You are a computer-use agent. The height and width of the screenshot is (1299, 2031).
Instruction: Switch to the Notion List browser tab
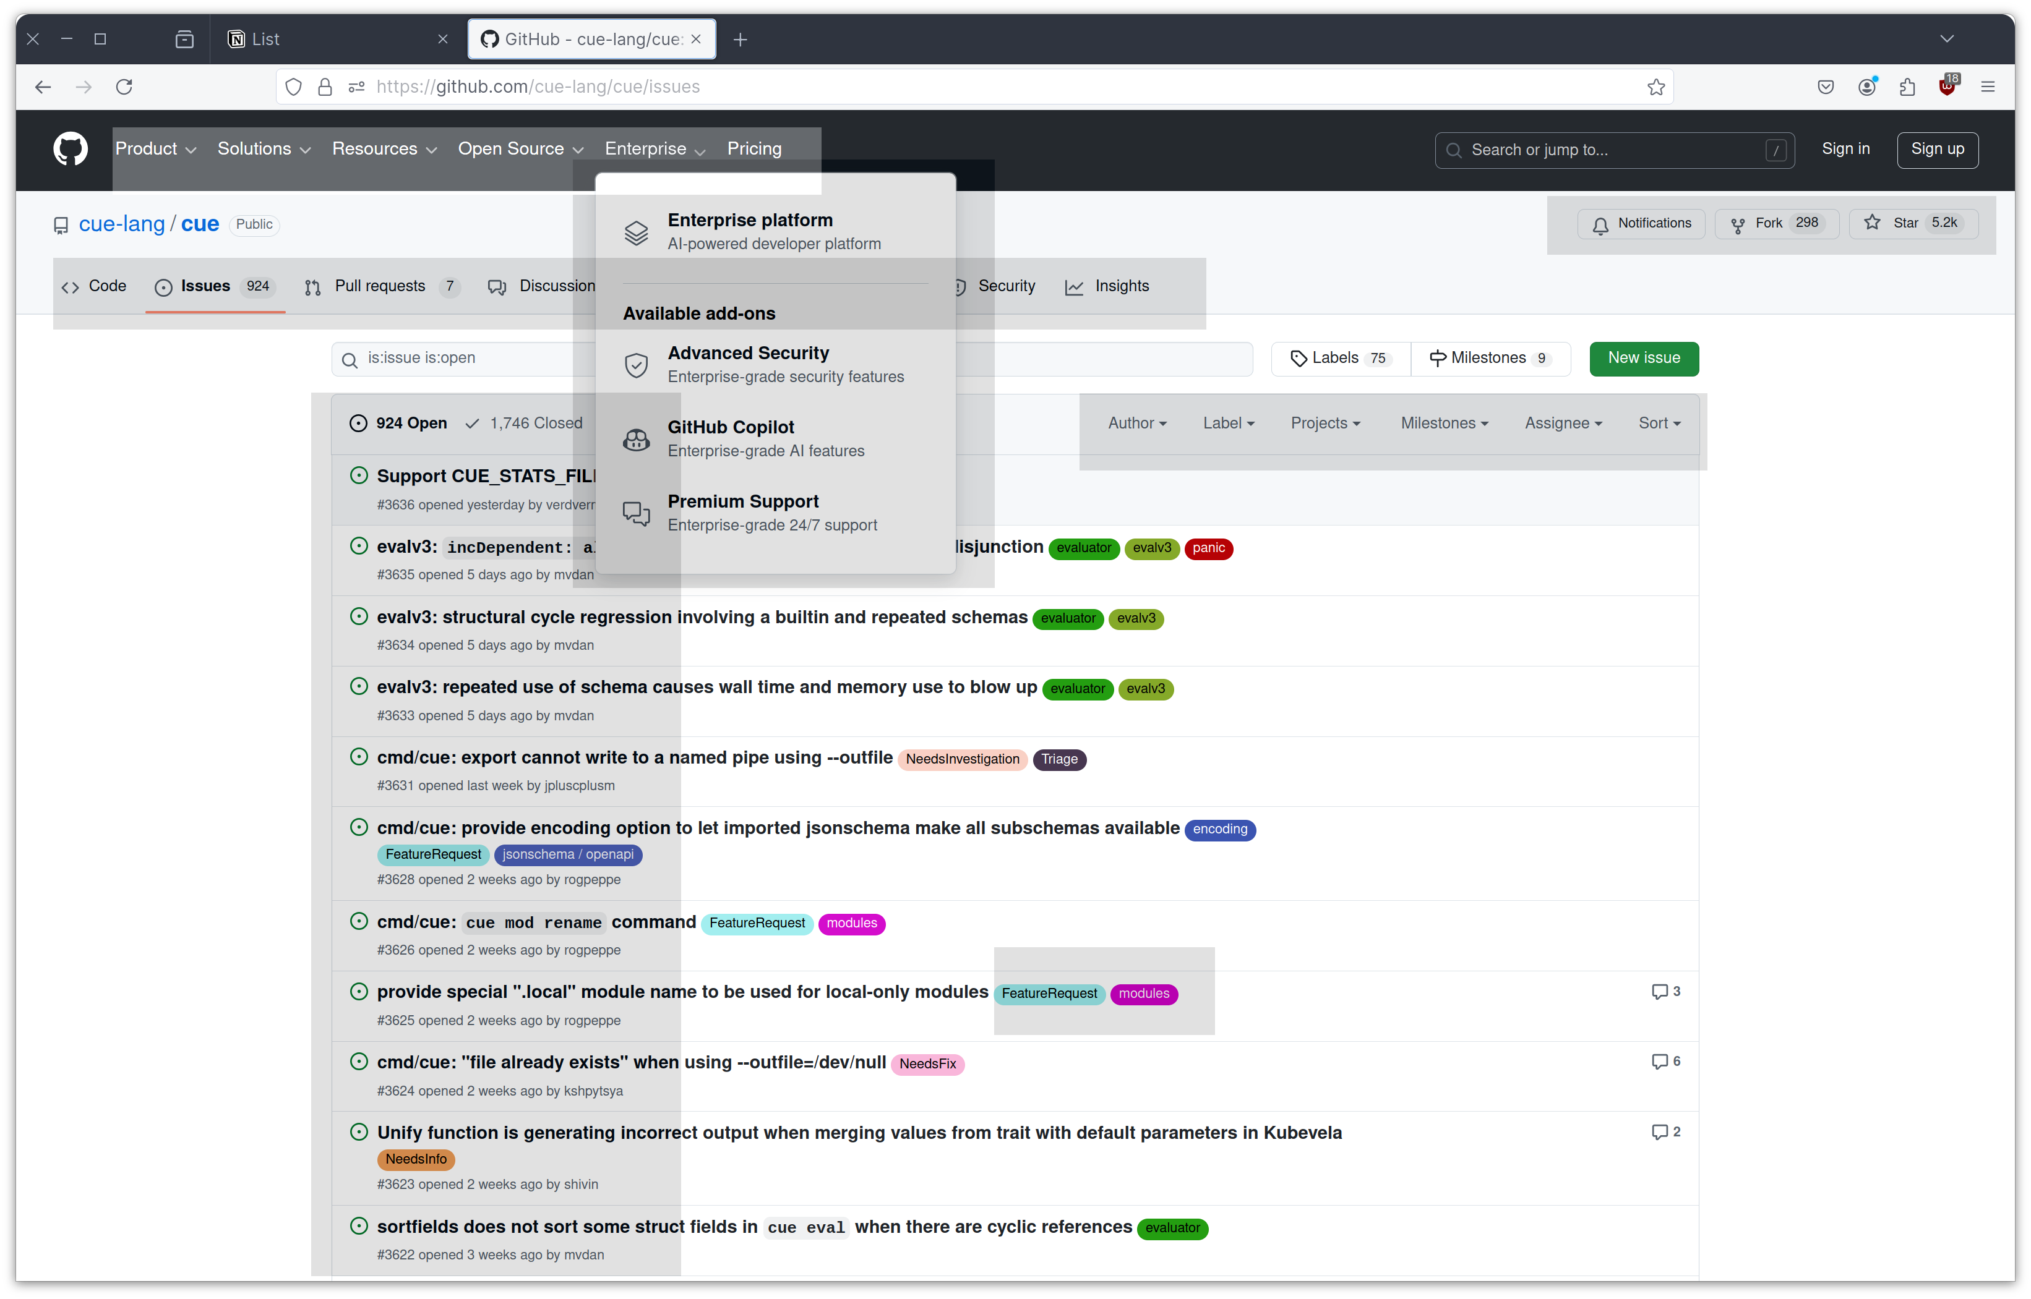[x=338, y=40]
